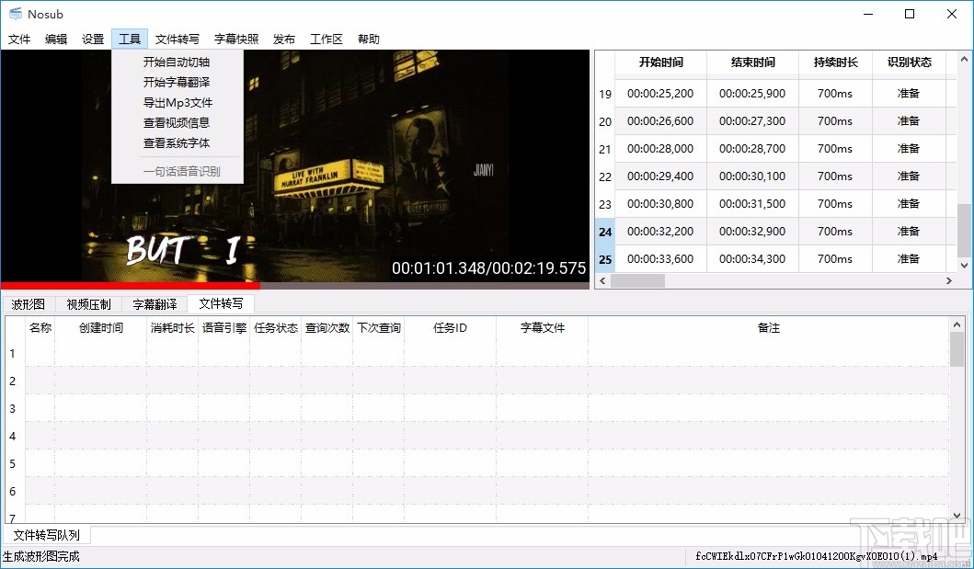Viewport: 974px width, 569px height.
Task: Click the 查询次数 column header
Action: pyautogui.click(x=327, y=327)
